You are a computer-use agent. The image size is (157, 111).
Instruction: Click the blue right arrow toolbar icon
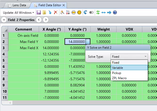[109, 12]
